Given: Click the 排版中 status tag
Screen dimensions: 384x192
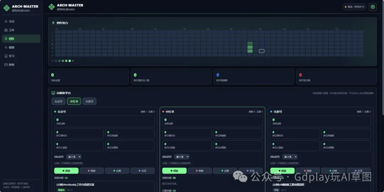Looking at the screenshot, I should (61, 190).
